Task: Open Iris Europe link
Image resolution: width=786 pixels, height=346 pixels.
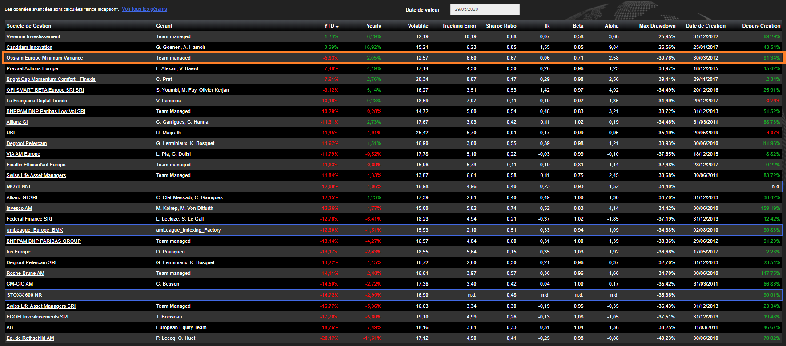Action: [18, 252]
